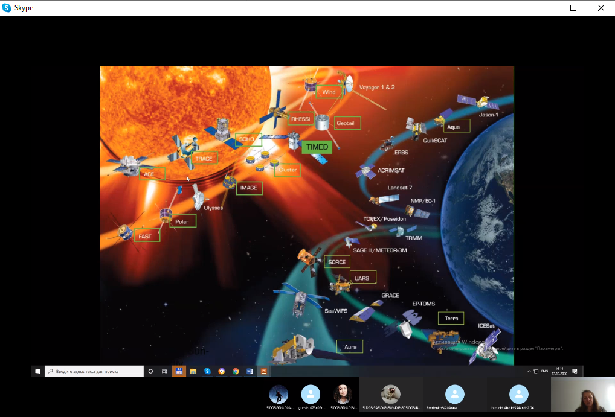Open the Windows Start button in shared screen
Screen dimensions: 615x417
point(37,371)
